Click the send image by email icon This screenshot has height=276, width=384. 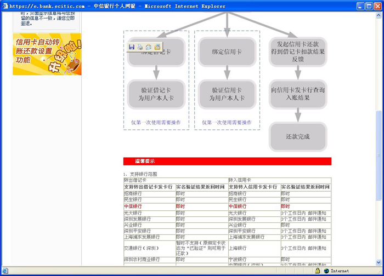[149, 47]
